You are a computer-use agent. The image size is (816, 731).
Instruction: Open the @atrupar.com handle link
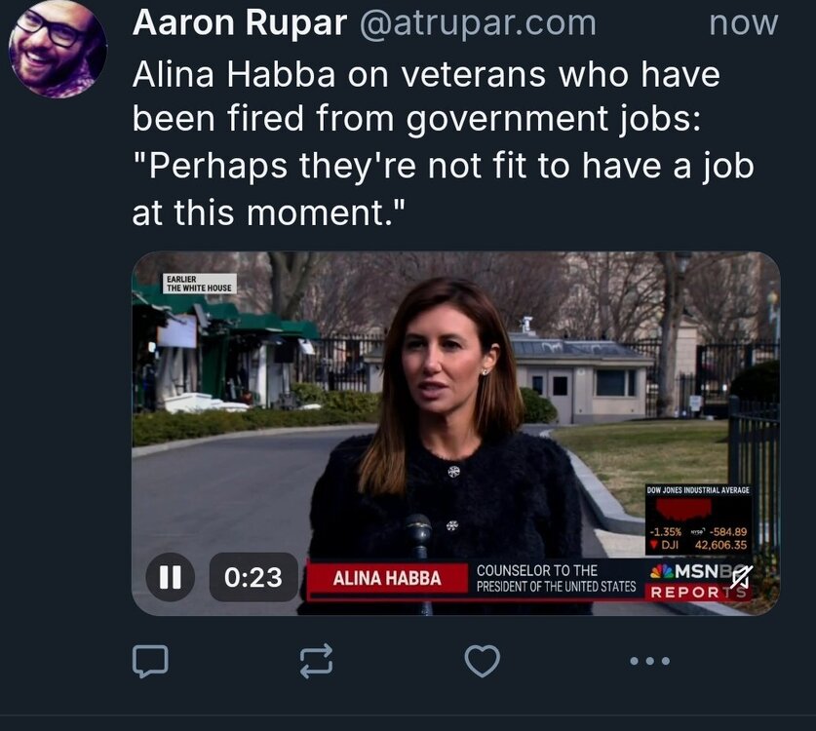478,23
